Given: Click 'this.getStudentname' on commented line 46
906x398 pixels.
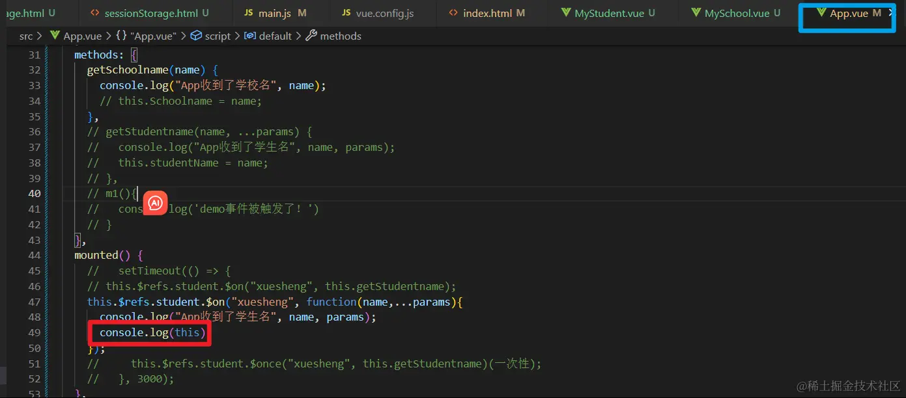Looking at the screenshot, I should point(384,286).
